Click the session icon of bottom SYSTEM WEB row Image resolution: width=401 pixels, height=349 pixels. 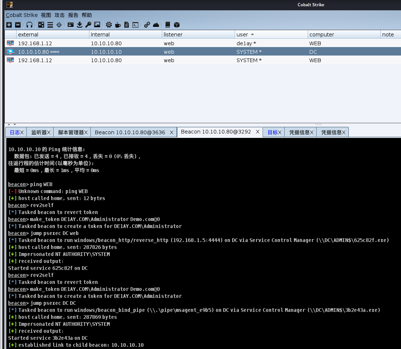tap(10, 60)
